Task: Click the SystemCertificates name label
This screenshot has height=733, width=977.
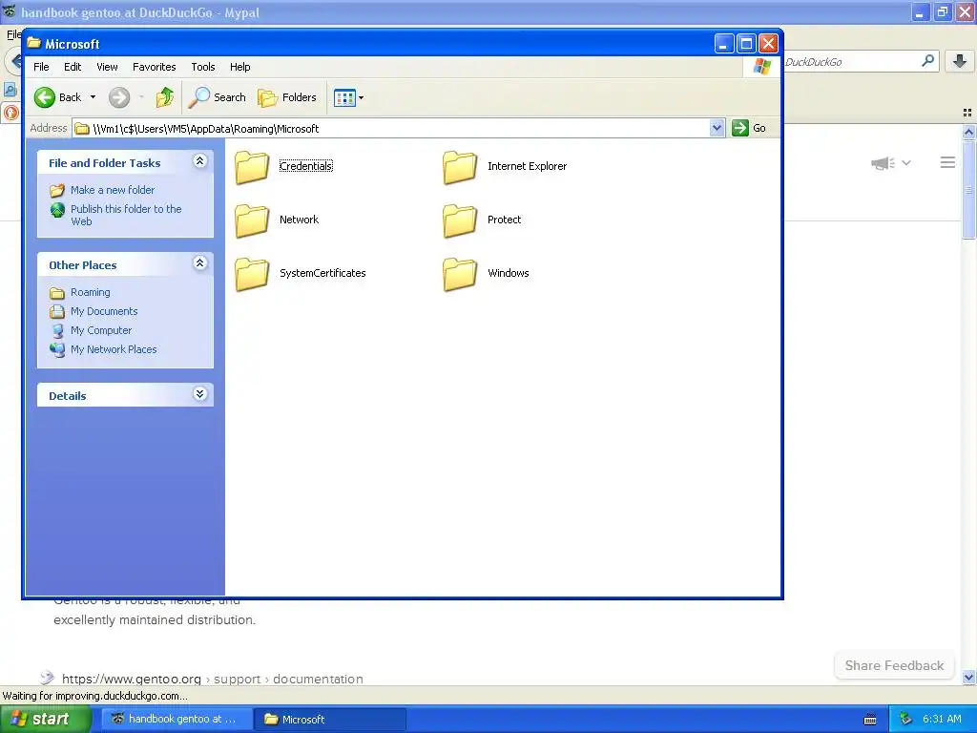Action: [322, 273]
